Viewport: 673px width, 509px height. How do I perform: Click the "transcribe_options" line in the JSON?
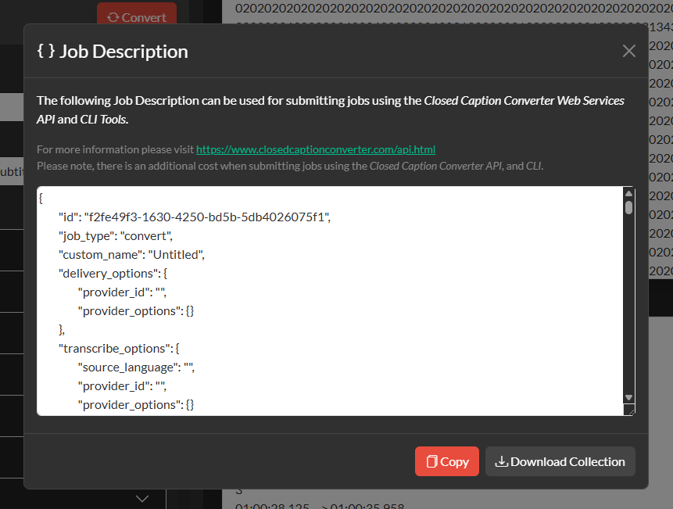tap(120, 348)
